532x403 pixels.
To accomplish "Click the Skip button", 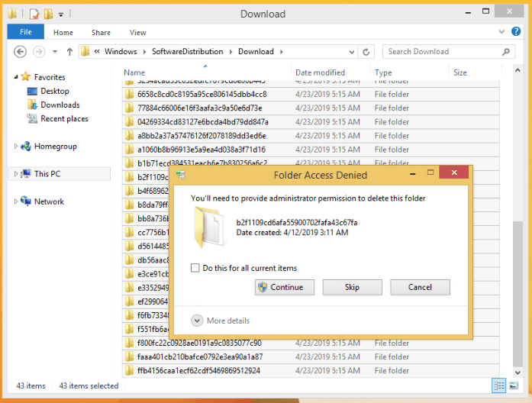I will coord(352,287).
